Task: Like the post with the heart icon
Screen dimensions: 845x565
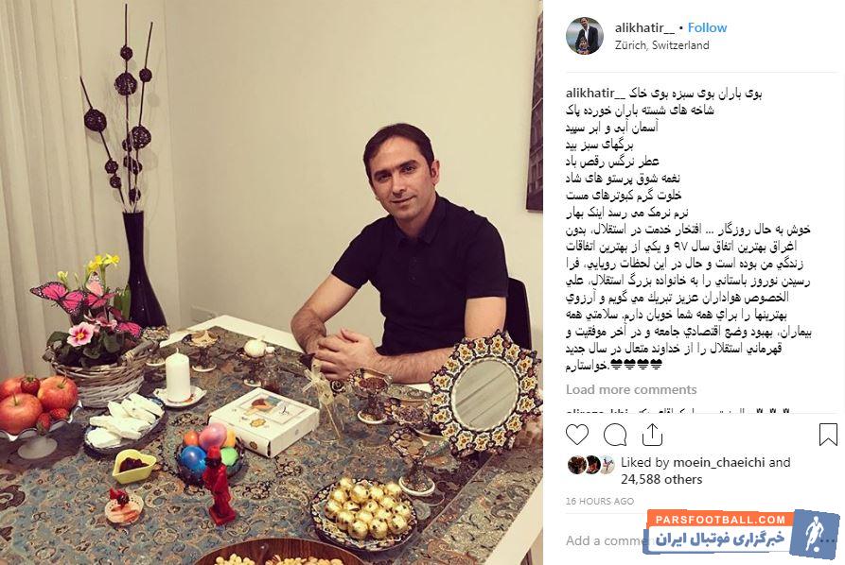Action: [576, 435]
